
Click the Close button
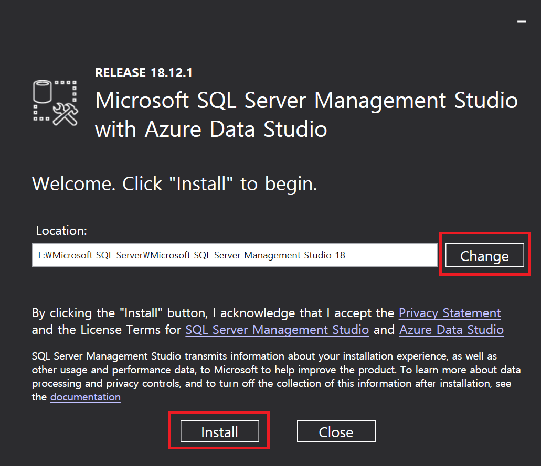[336, 431]
